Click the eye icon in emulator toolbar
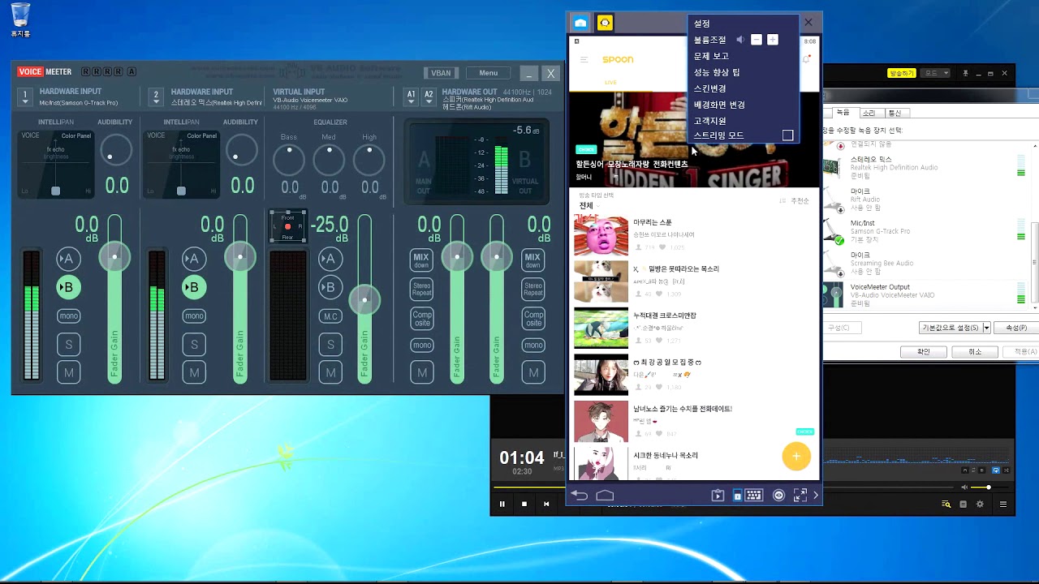The image size is (1039, 584). tap(779, 495)
